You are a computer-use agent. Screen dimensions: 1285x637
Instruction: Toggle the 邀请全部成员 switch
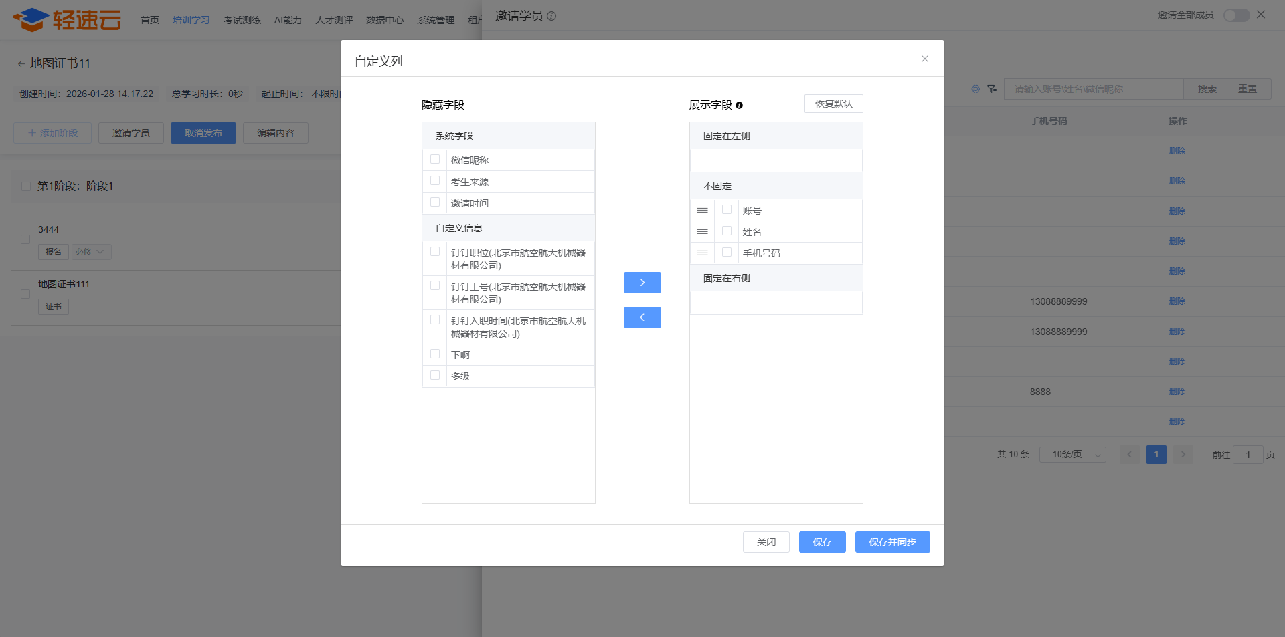1235,15
